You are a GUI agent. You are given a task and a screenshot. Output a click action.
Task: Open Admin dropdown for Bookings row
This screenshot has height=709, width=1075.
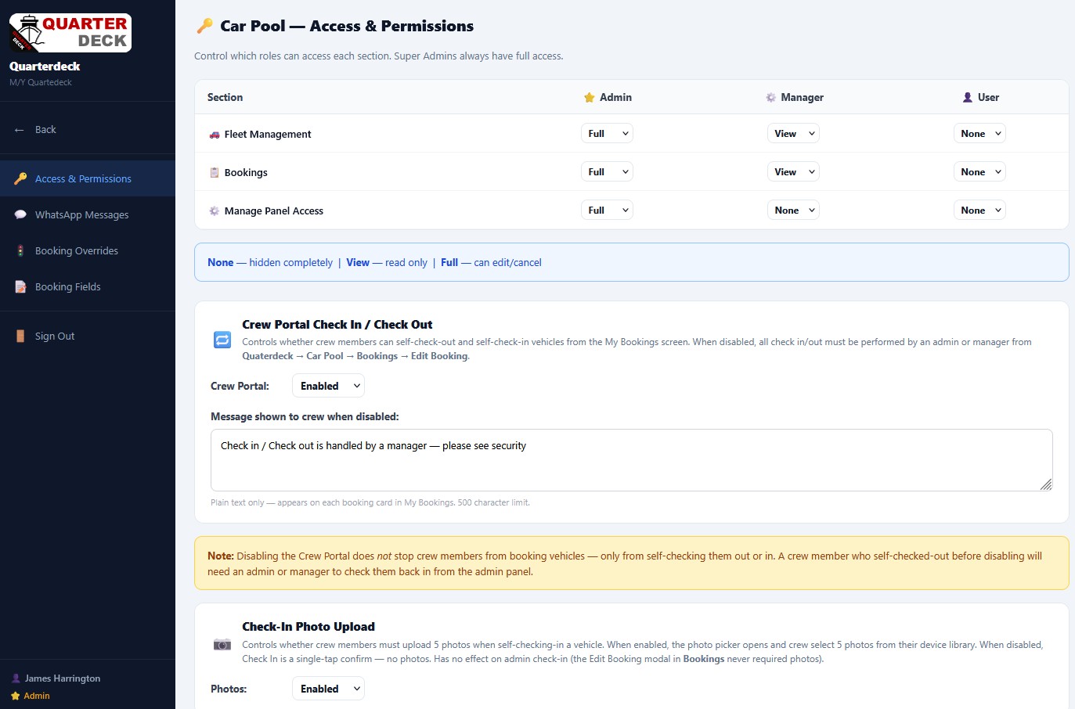pos(607,171)
